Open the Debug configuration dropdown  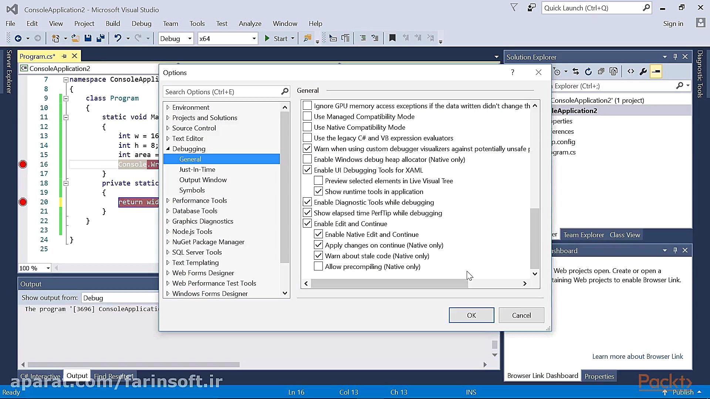pyautogui.click(x=189, y=38)
